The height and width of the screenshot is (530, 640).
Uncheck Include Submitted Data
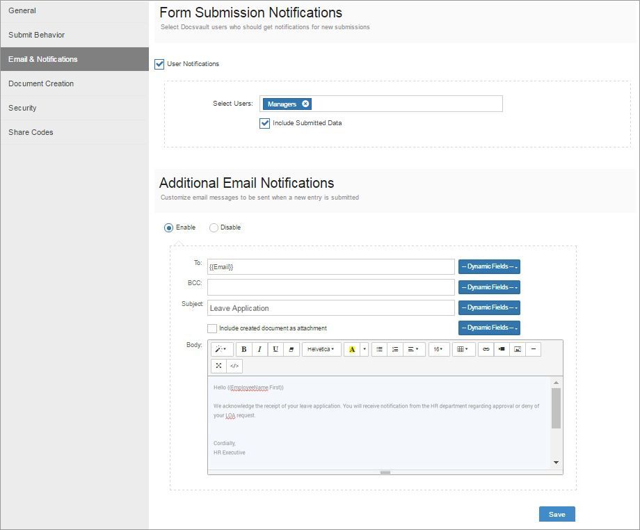[264, 123]
